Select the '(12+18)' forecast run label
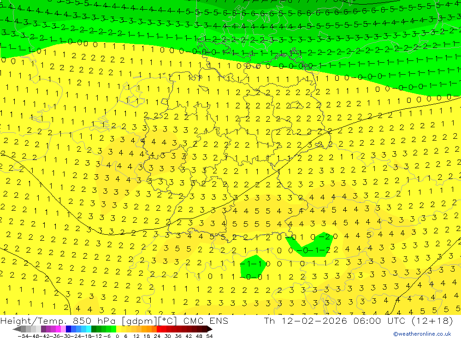461x338 pixels. click(433, 320)
